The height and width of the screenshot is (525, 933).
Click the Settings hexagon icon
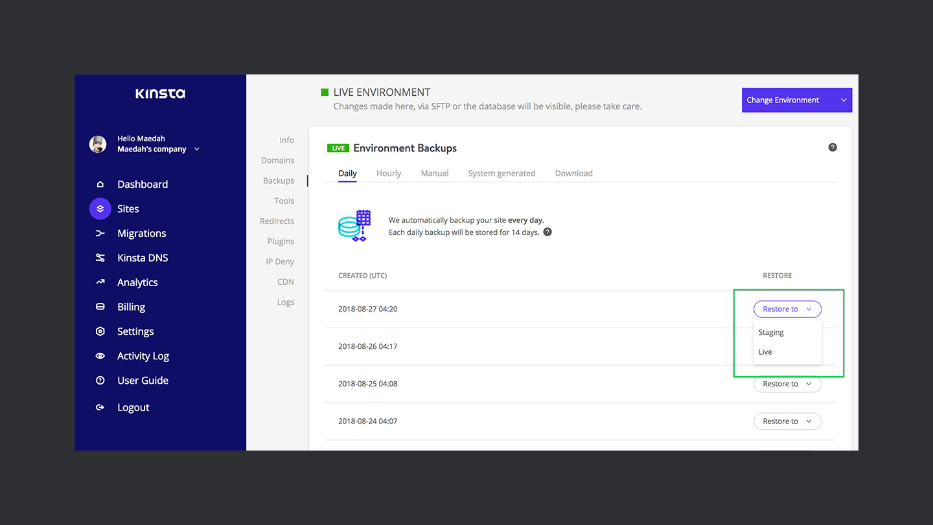100,331
